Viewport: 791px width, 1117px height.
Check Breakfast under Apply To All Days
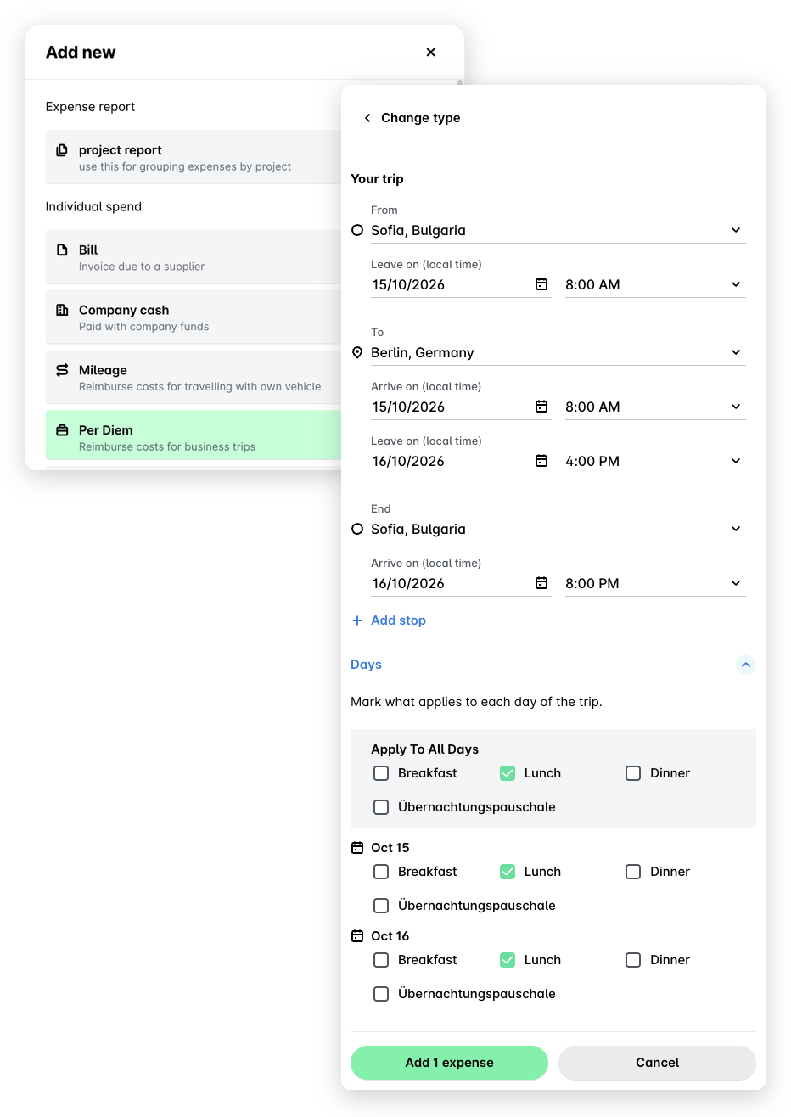click(381, 773)
